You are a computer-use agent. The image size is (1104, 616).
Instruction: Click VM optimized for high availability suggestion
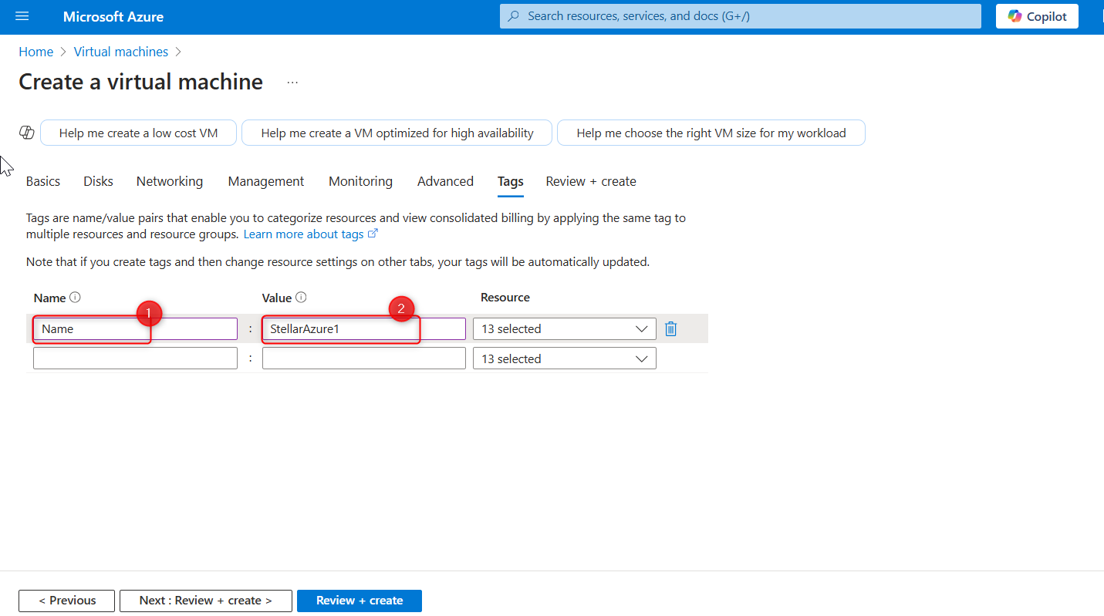click(x=397, y=133)
